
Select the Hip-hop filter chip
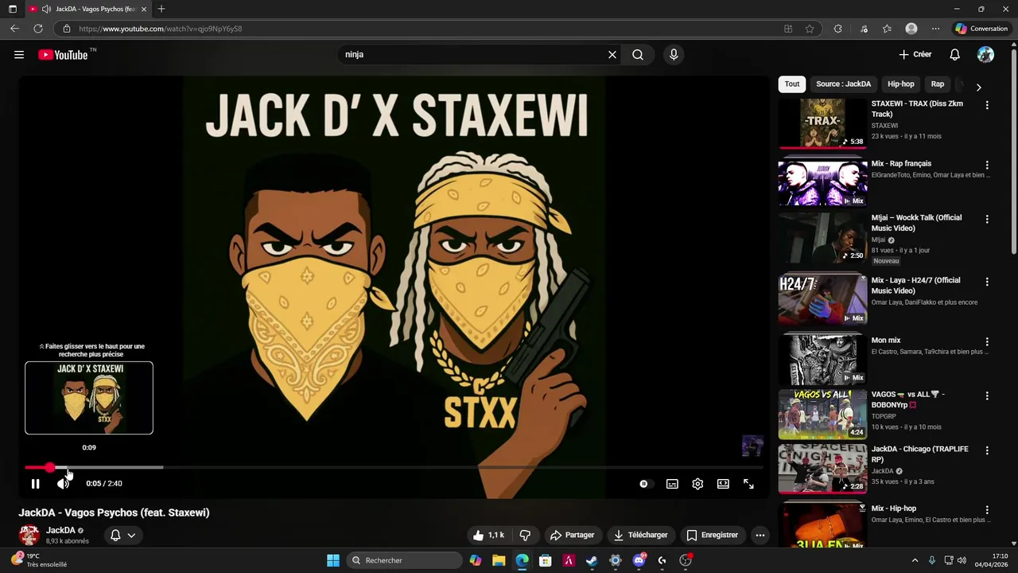(x=901, y=84)
